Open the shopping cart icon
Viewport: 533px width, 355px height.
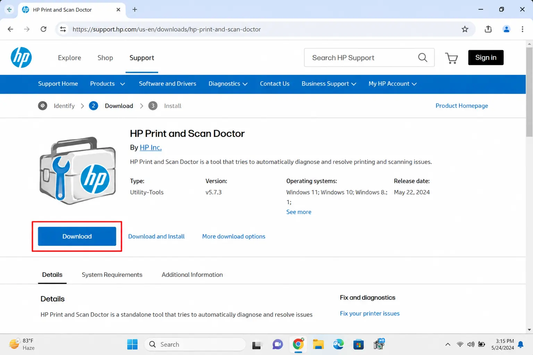[x=451, y=58]
